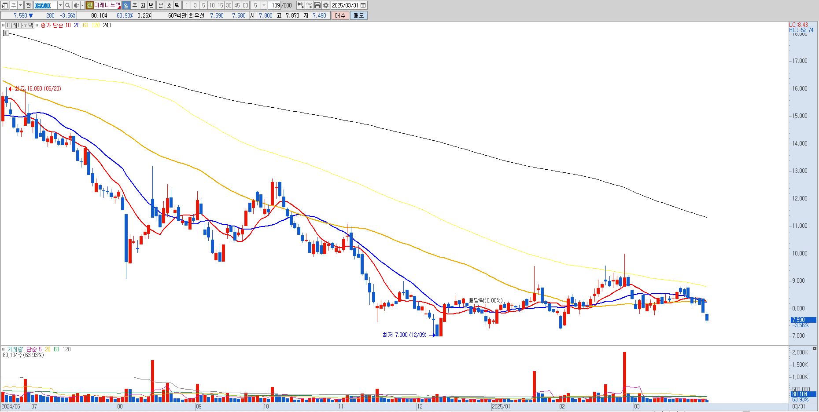
Task: Switch to minute 분 chart
Action: (160, 5)
